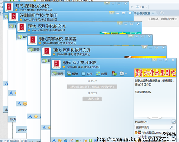Open emoji picker in 现代美容学校-学美容 window
Screen dimensions: 179x142
tap(36, 116)
